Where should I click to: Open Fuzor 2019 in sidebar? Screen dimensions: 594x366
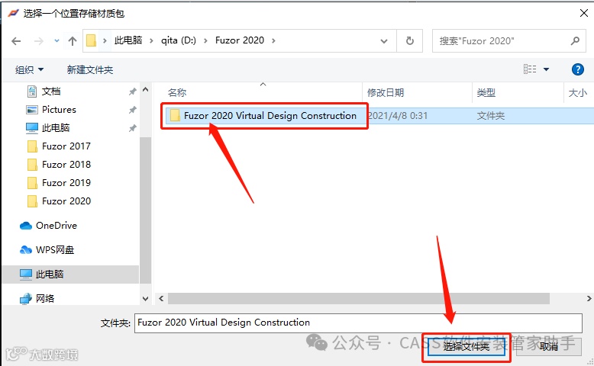pyautogui.click(x=66, y=183)
